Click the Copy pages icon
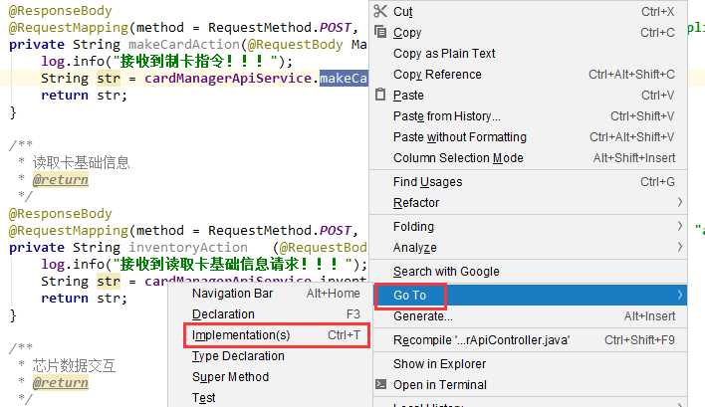 380,32
